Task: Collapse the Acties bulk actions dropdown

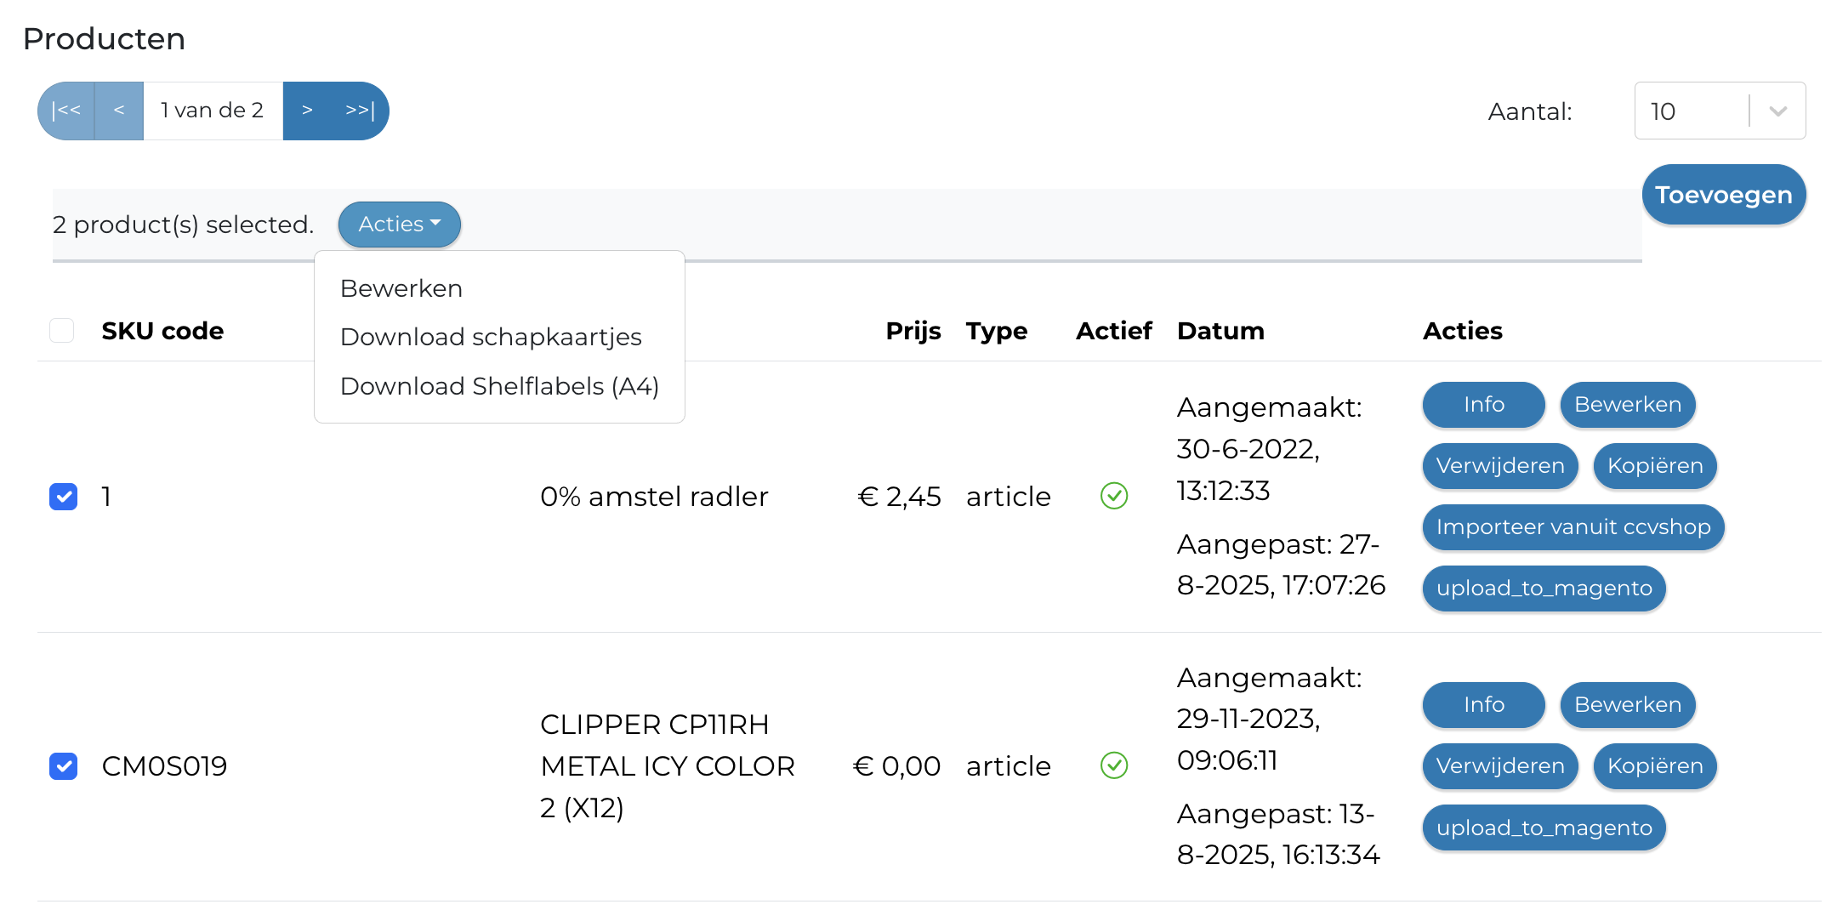Action: pos(400,225)
